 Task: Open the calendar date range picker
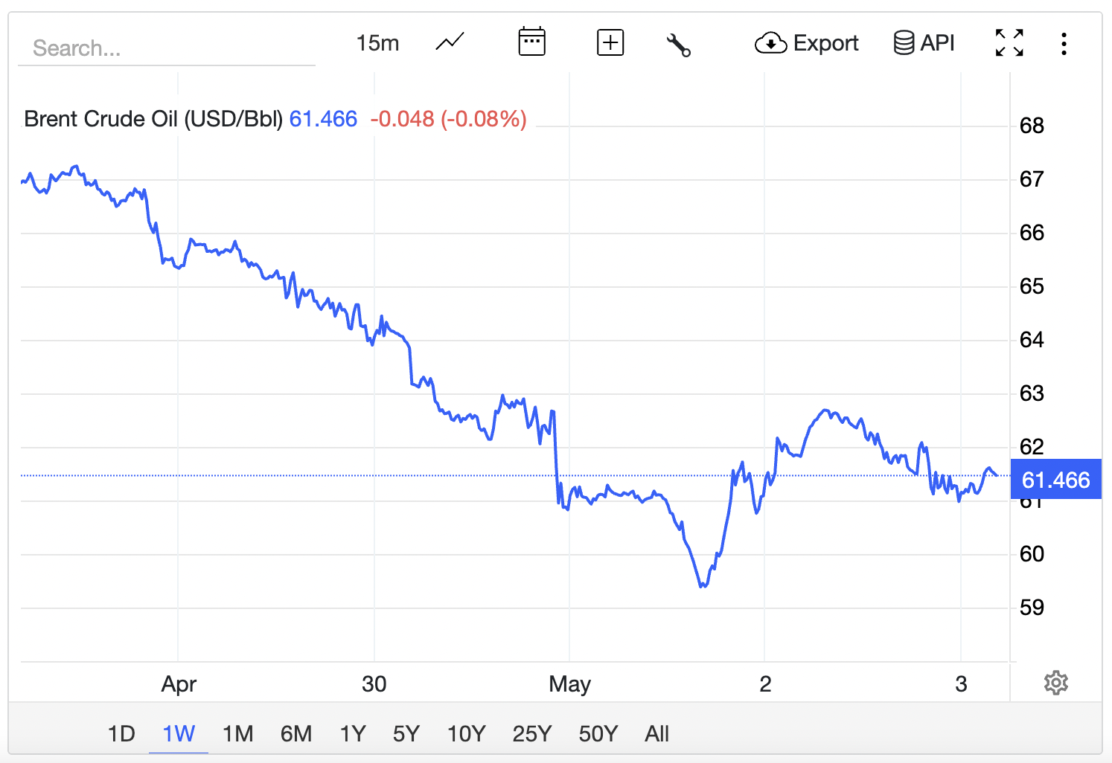[531, 42]
